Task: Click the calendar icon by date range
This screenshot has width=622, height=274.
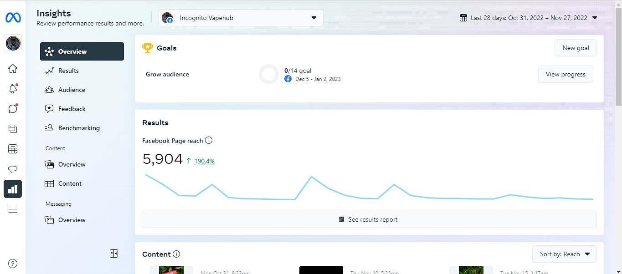Action: [463, 18]
